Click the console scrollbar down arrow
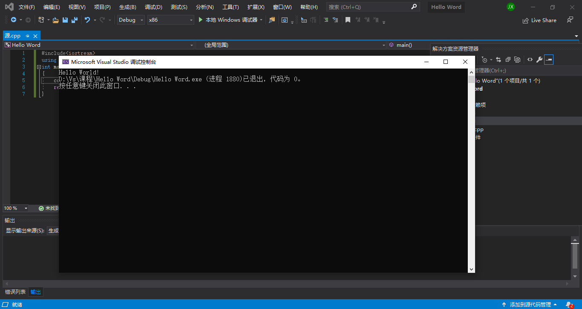This screenshot has height=309, width=582. pos(471,269)
